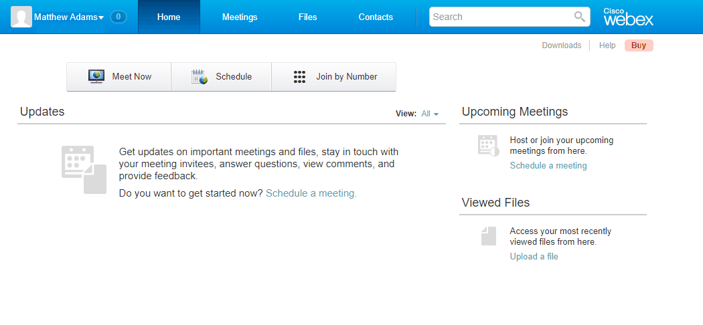The image size is (703, 325).
Task: Go to the Home tab
Action: [169, 17]
